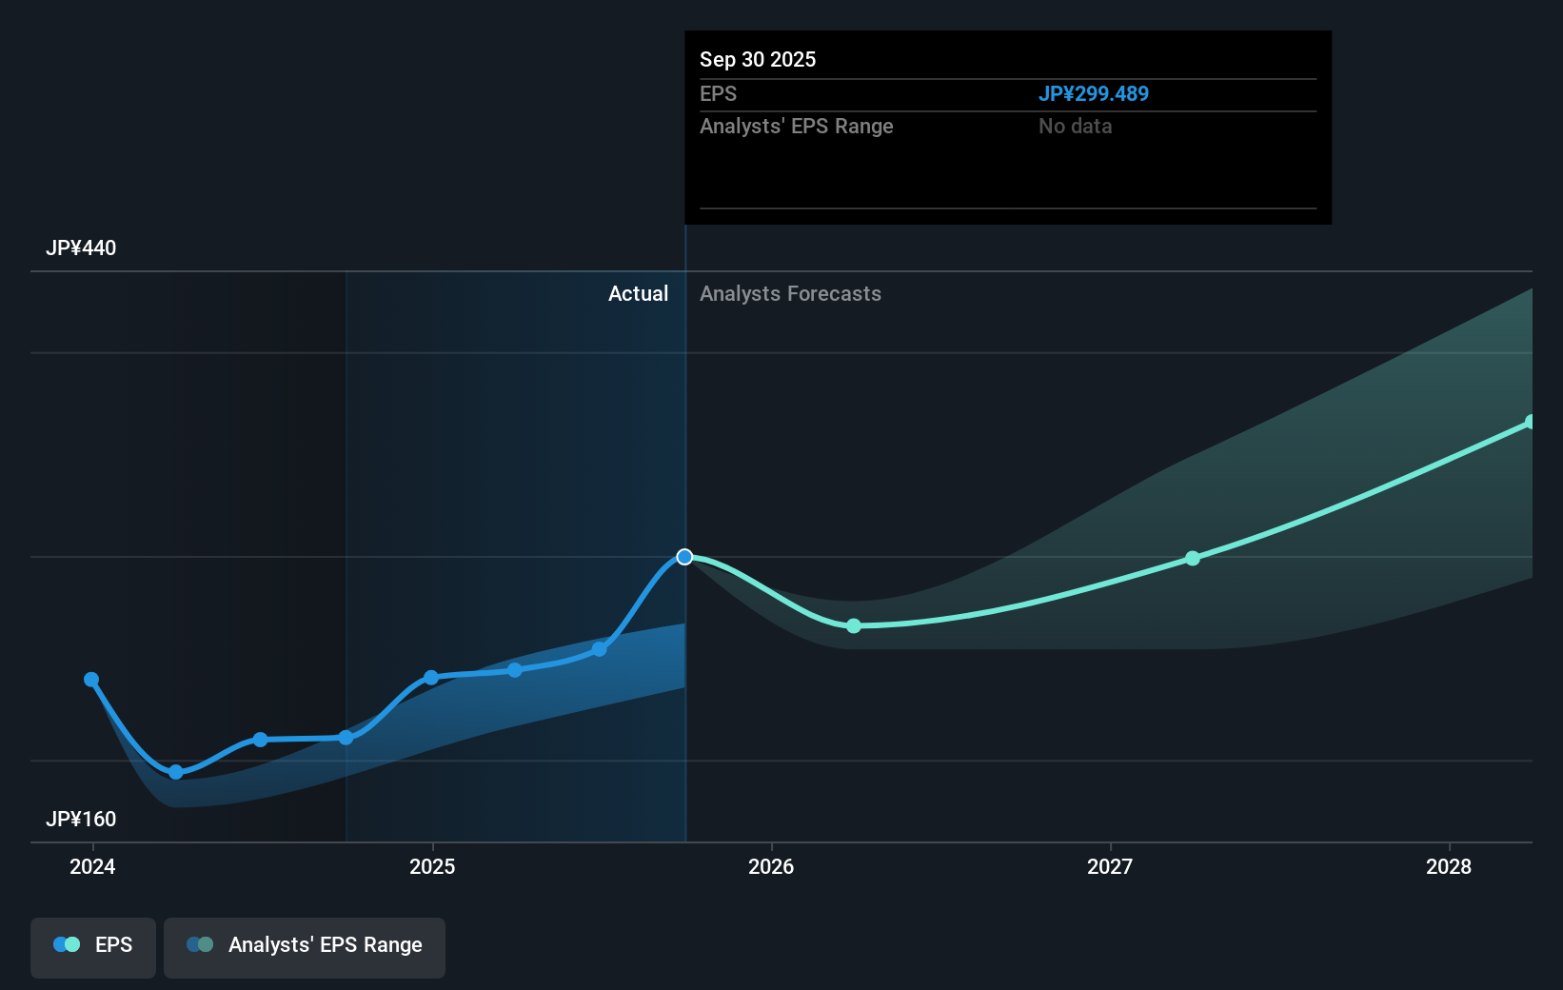This screenshot has height=990, width=1563.
Task: Toggle the EPS legend button
Action: click(93, 947)
